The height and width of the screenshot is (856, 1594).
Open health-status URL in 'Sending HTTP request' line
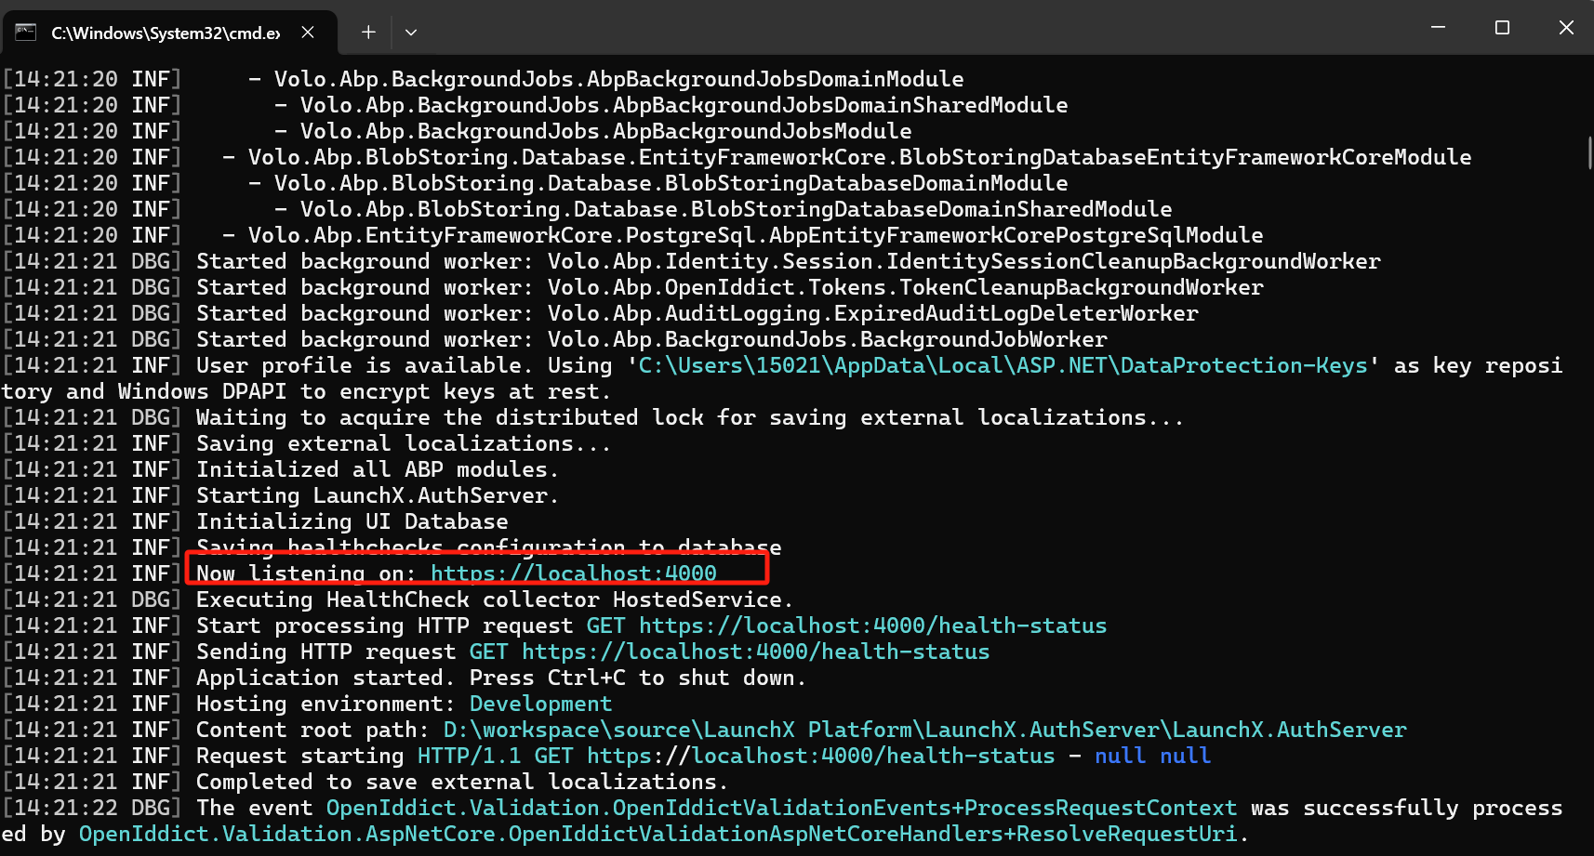(x=755, y=652)
